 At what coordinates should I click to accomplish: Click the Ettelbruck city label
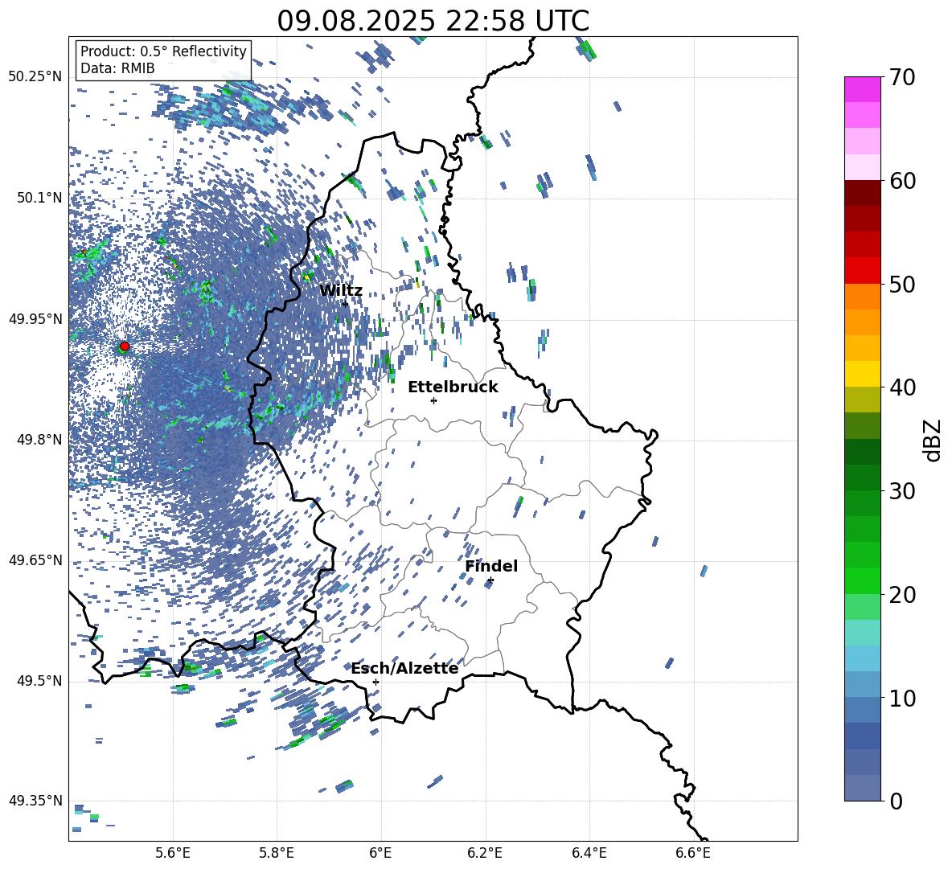453,387
